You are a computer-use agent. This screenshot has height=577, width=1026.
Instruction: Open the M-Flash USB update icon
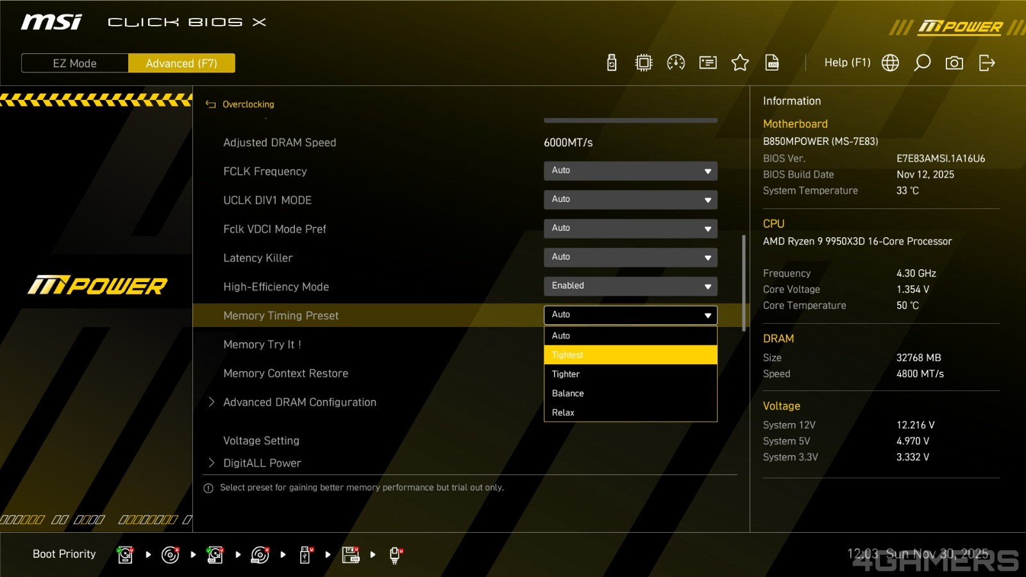pos(612,63)
